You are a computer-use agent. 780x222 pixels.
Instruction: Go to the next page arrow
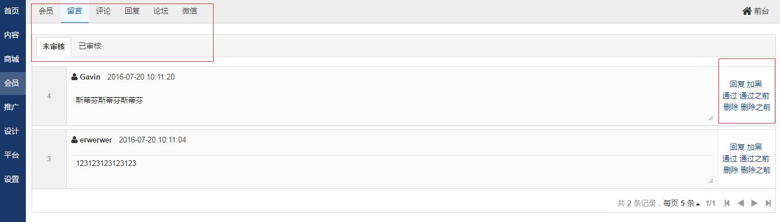coord(754,203)
